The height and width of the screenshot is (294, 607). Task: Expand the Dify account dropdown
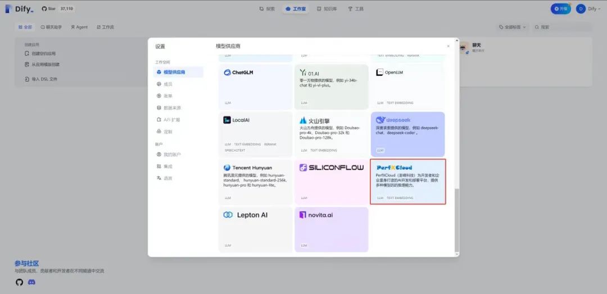pos(589,8)
